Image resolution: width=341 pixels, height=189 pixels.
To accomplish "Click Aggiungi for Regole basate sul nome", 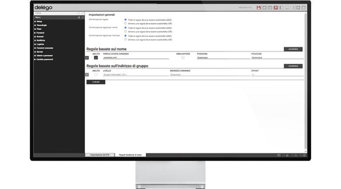I will (x=293, y=49).
